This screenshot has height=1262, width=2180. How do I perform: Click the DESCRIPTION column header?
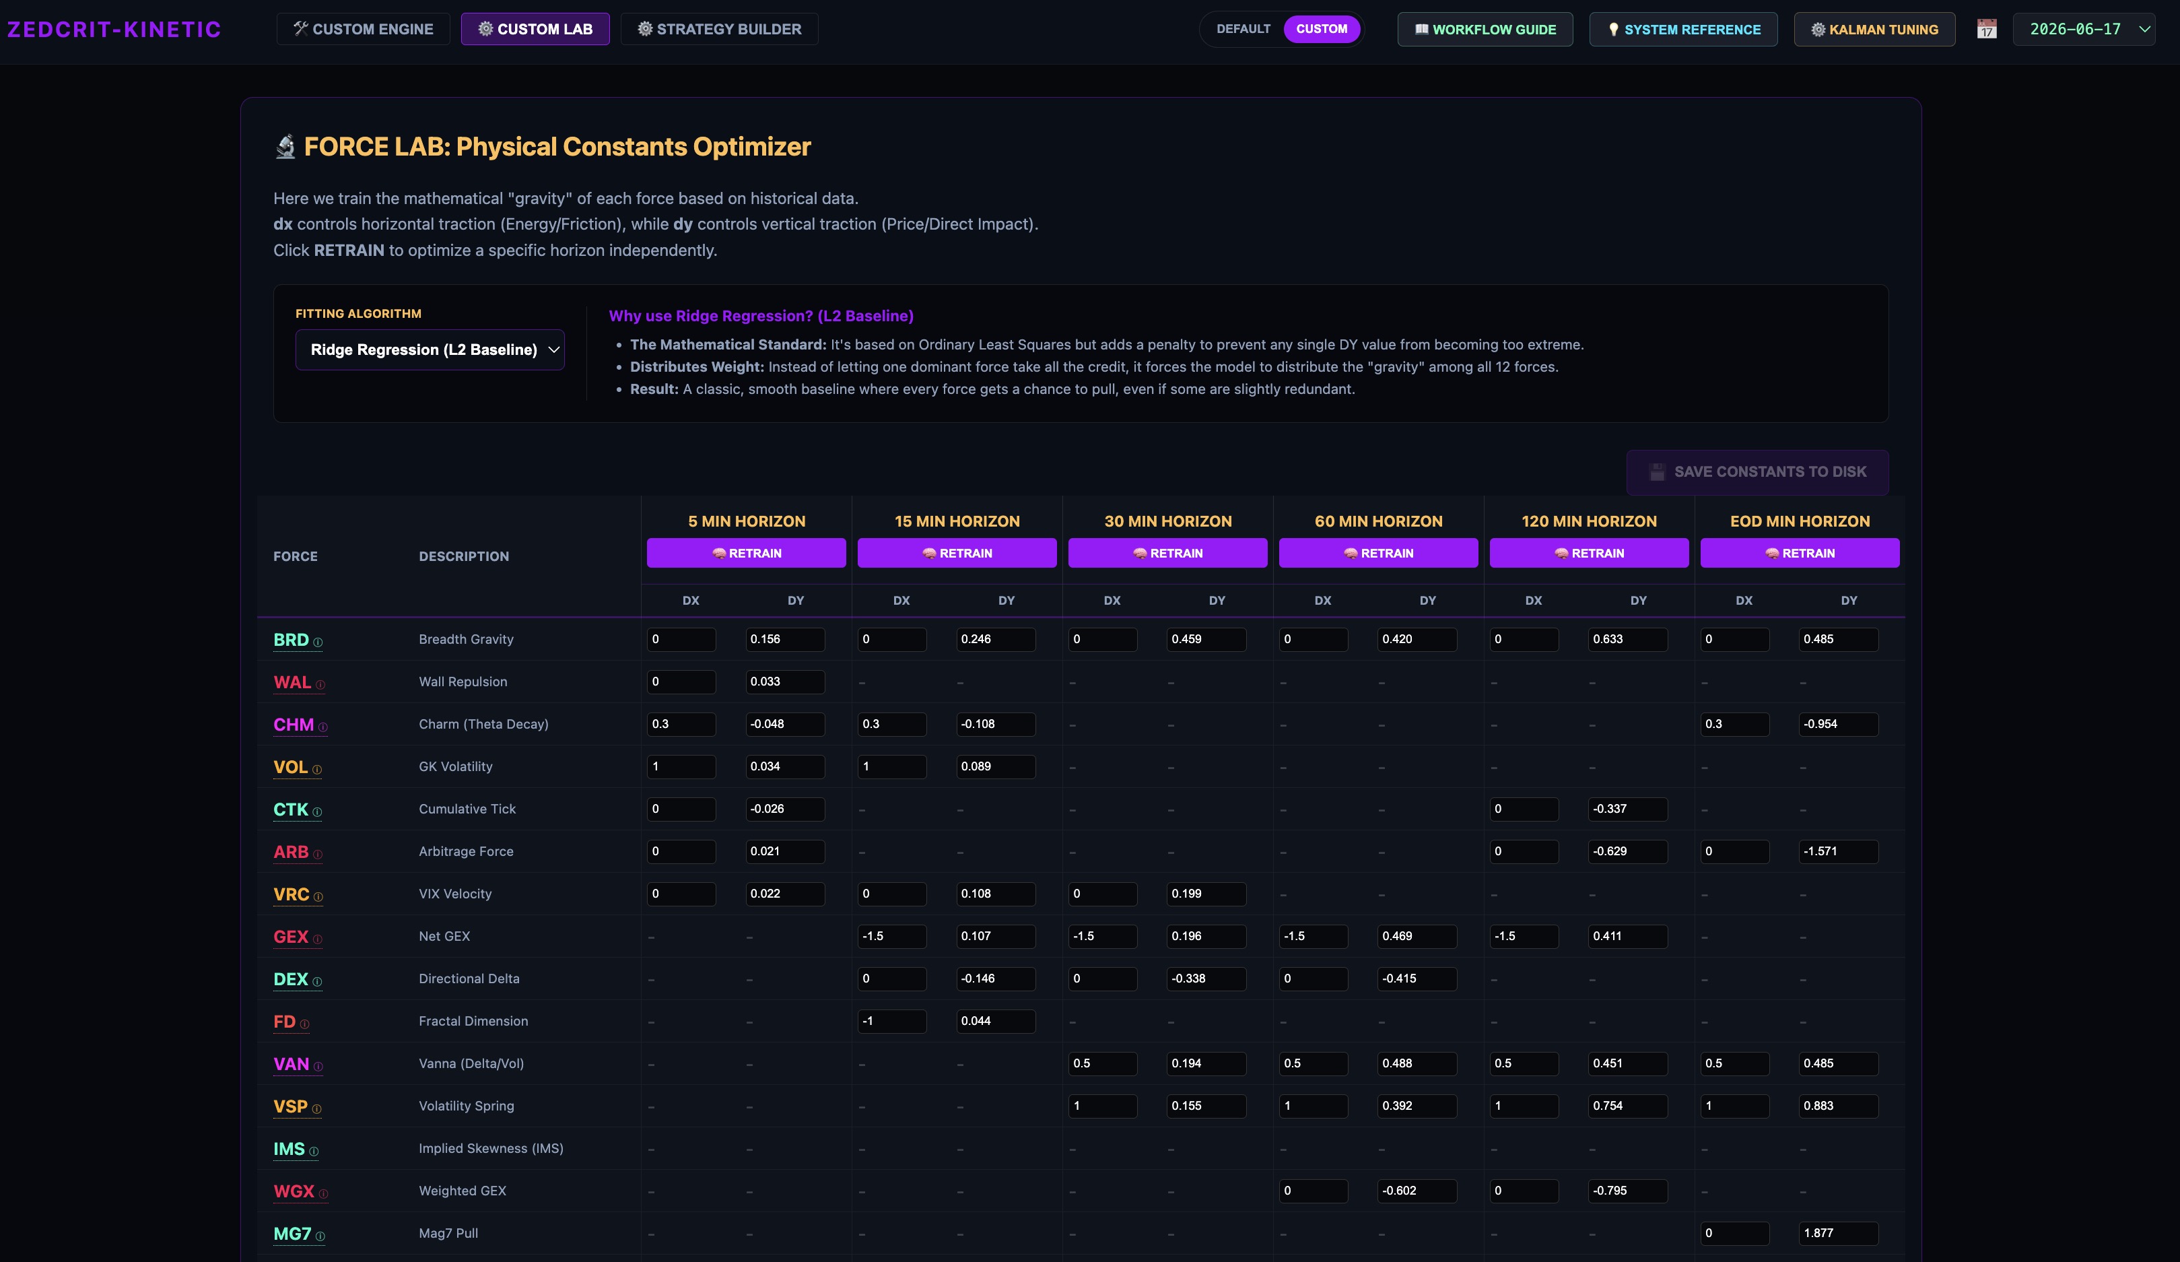pos(464,556)
